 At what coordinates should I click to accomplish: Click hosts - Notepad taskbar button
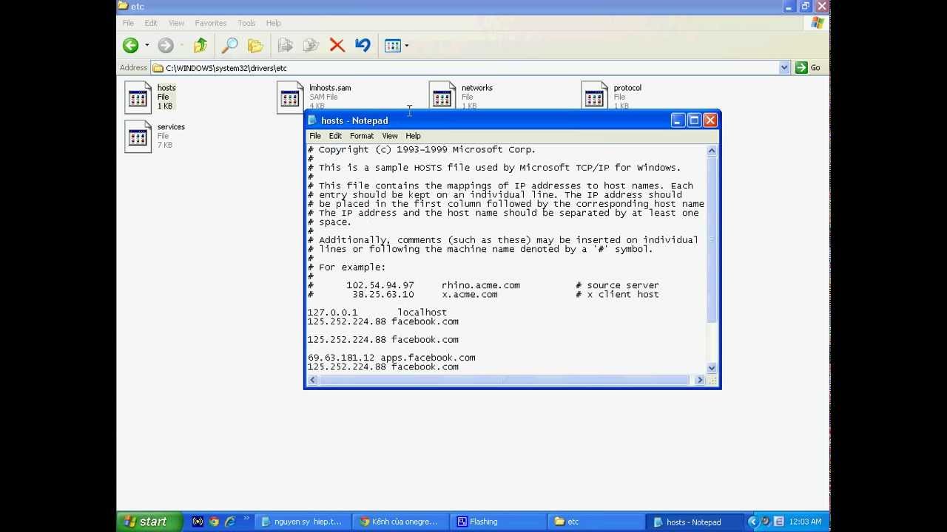tap(694, 522)
